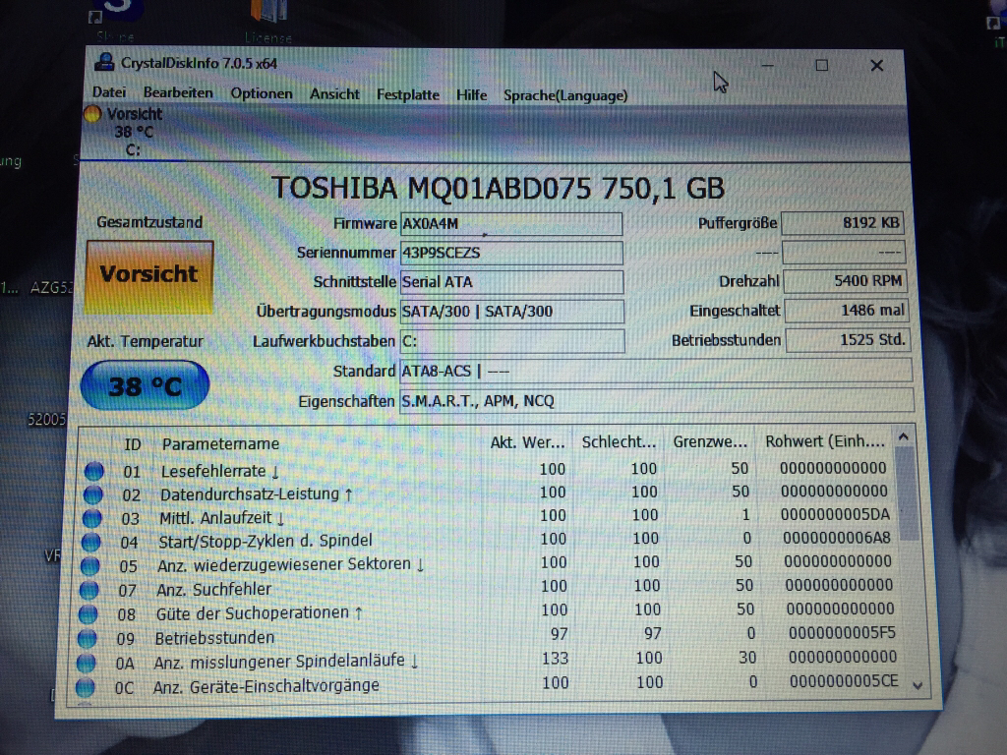Open the Hilfe menu
This screenshot has width=1007, height=755.
(471, 95)
